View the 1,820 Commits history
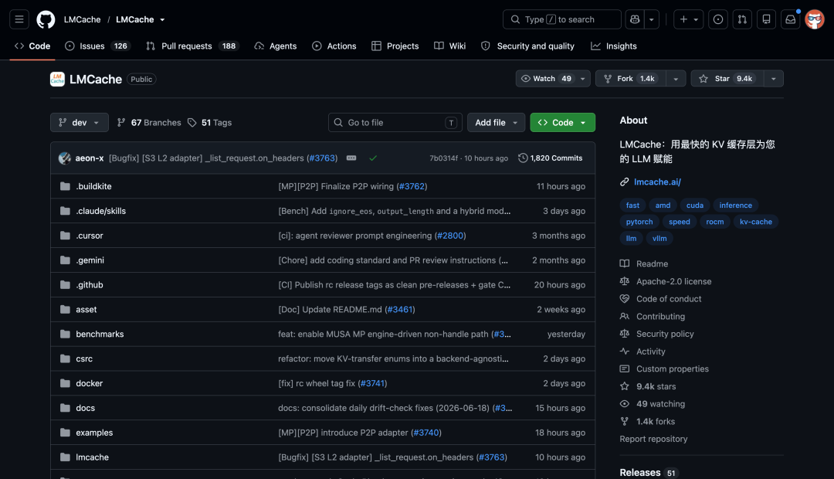The width and height of the screenshot is (834, 479). (x=551, y=158)
